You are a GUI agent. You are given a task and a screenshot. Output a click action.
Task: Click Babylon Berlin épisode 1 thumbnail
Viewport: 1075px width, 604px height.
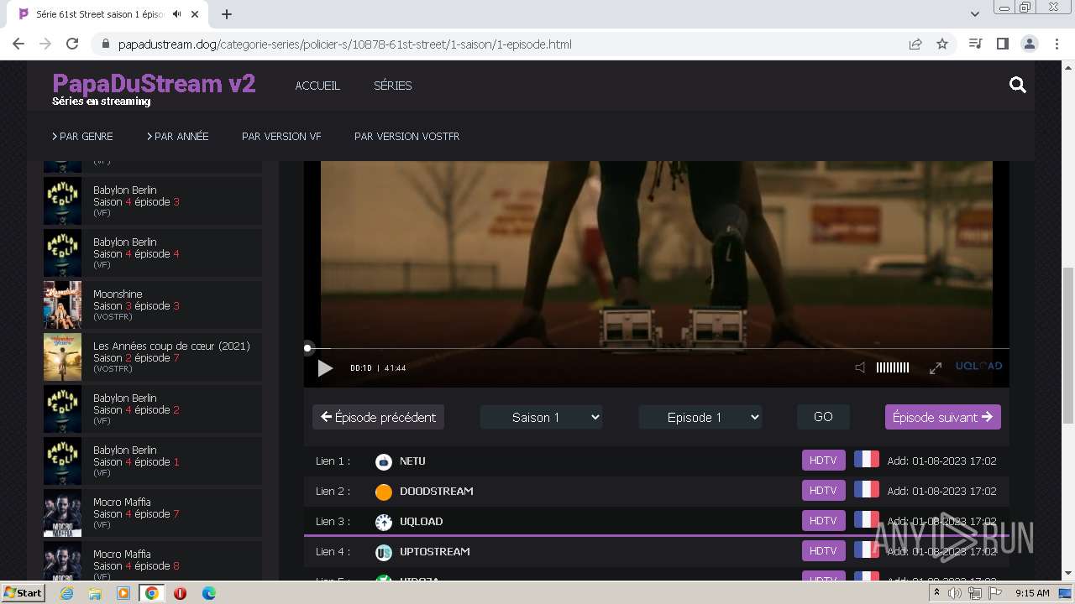[62, 461]
